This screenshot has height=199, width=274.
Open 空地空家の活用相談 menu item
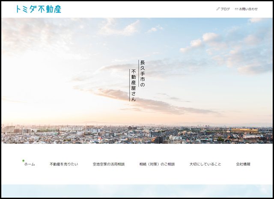[x=109, y=164]
